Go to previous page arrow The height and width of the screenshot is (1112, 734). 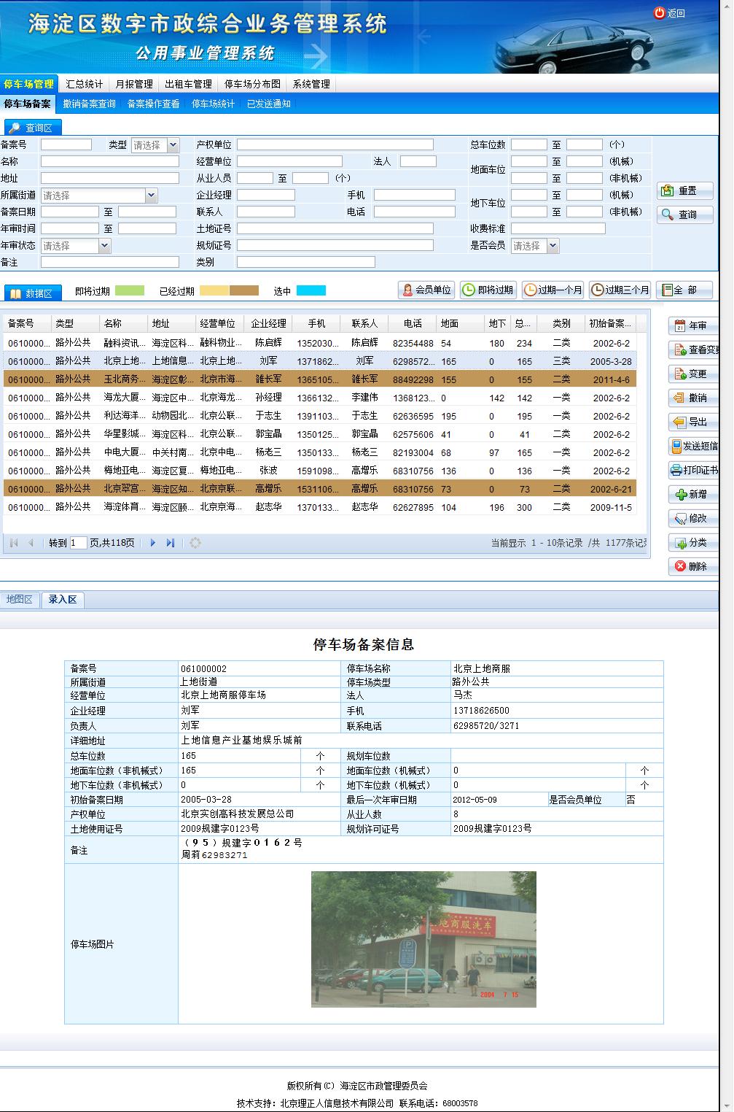click(x=31, y=543)
